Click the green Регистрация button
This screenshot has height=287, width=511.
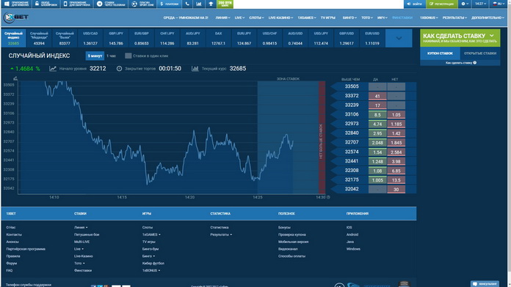pyautogui.click(x=441, y=4)
